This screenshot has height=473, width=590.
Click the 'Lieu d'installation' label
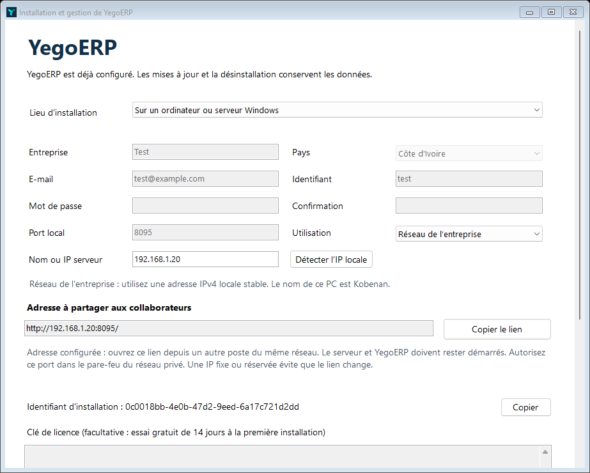tap(63, 112)
